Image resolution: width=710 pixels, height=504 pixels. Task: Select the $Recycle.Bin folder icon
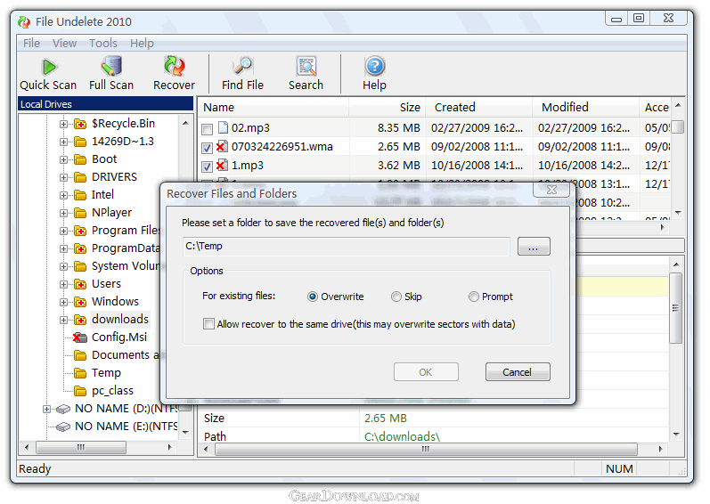[80, 124]
